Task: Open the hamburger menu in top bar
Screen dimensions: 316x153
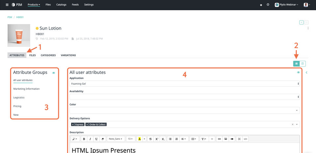Action: coord(7,5)
